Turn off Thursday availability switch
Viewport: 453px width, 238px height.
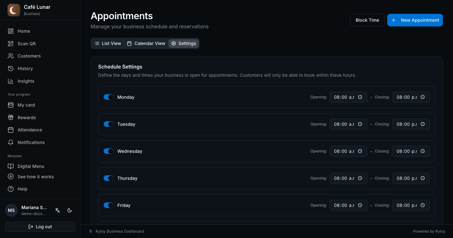pyautogui.click(x=109, y=178)
